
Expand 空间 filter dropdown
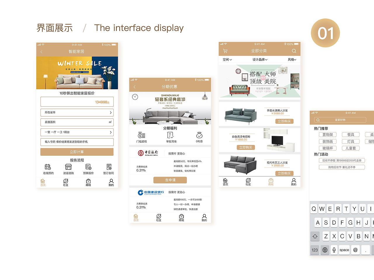pyautogui.click(x=227, y=60)
